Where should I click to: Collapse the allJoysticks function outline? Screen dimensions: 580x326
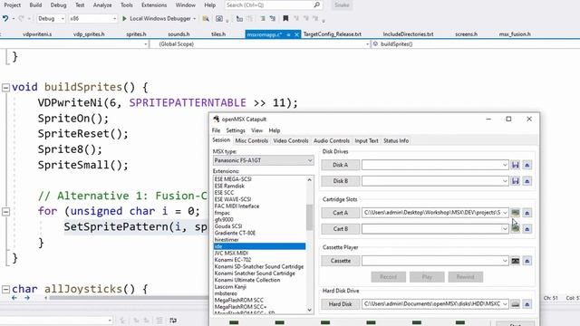coord(5,289)
